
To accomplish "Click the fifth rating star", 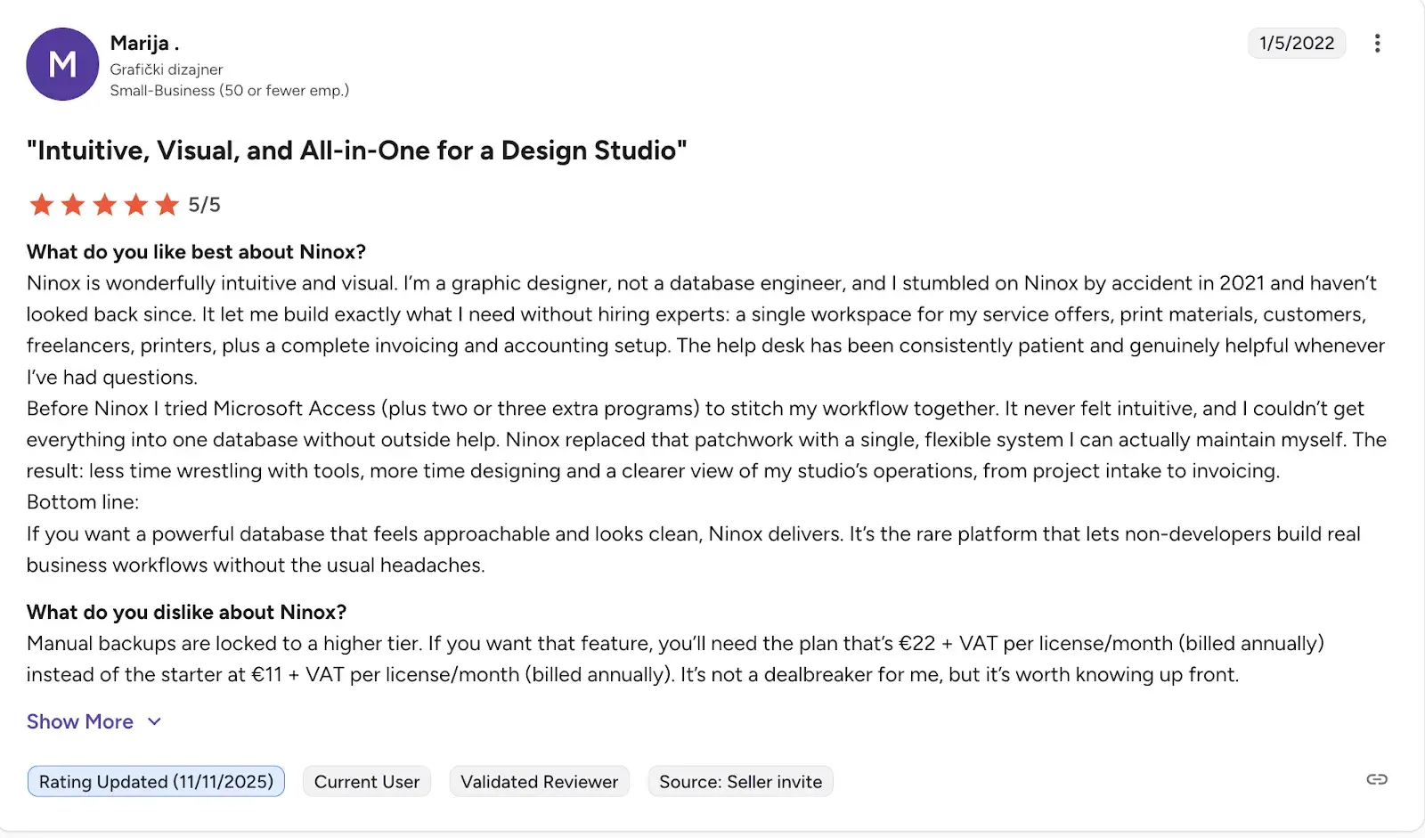I will pyautogui.click(x=167, y=205).
